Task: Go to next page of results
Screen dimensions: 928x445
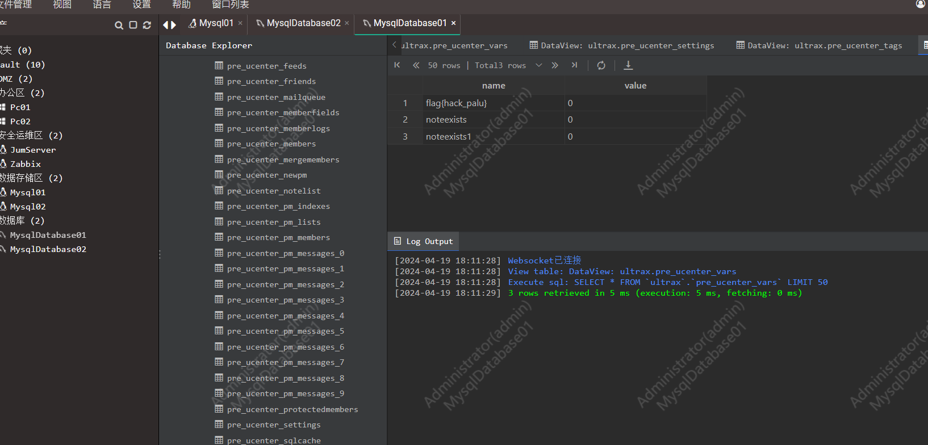Action: pos(555,65)
